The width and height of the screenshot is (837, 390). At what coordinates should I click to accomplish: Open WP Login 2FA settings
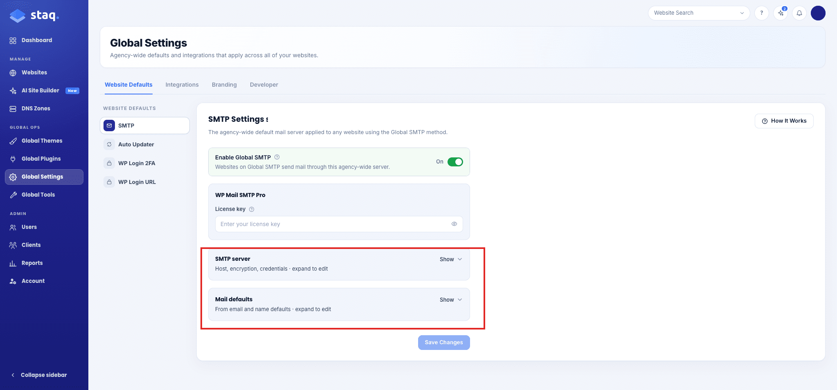point(145,163)
